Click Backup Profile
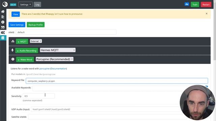 click(35, 25)
